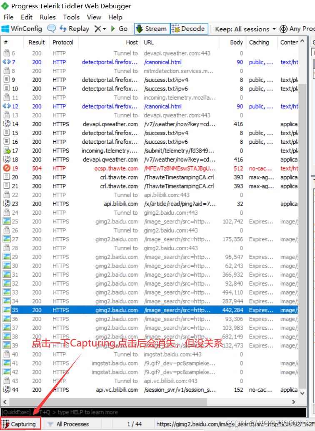The image size is (315, 431).
Task: Open the Remove sessions dropdown arrow
Action: tap(104, 29)
